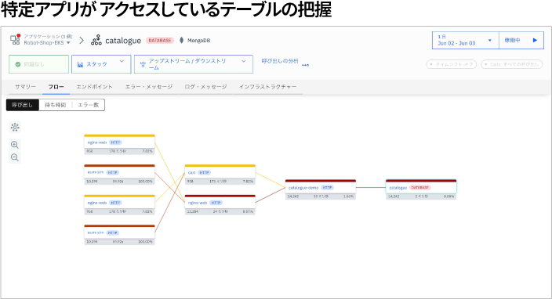Image resolution: width=552 pixels, height=299 pixels.
Task: Toggle the タイムシフト:オフ filter pill
Action: coord(452,64)
